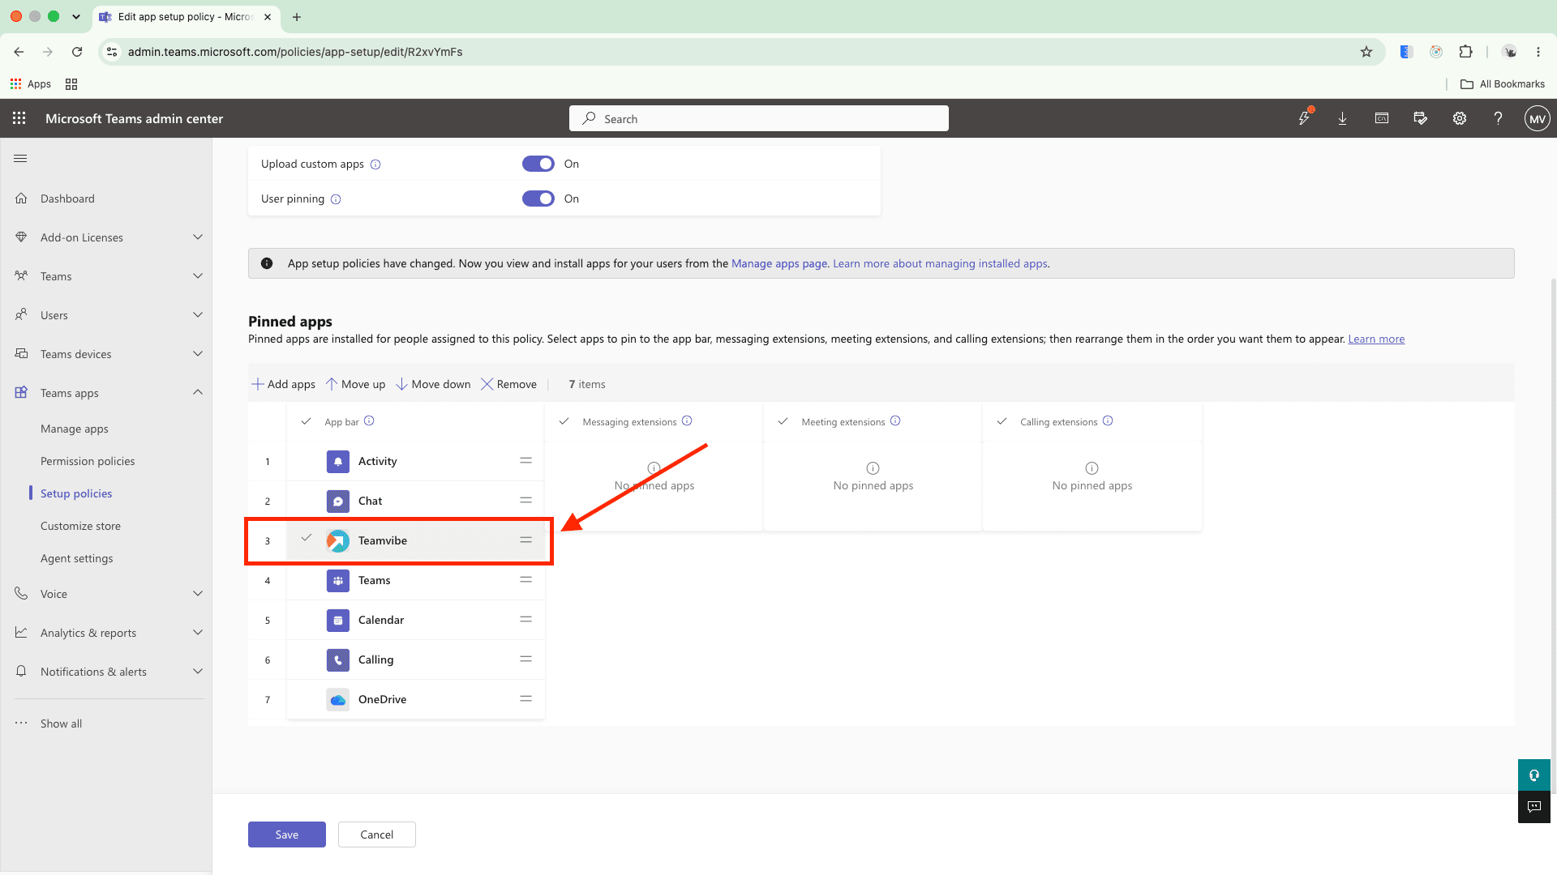Click Move up button
Viewport: 1557px width, 875px height.
[x=355, y=384]
